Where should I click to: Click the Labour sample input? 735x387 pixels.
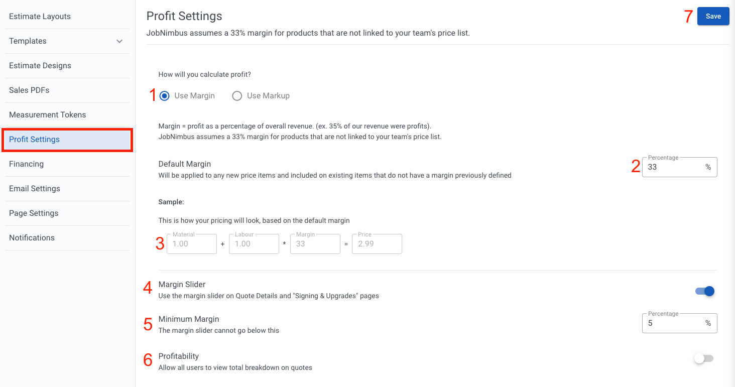254,243
